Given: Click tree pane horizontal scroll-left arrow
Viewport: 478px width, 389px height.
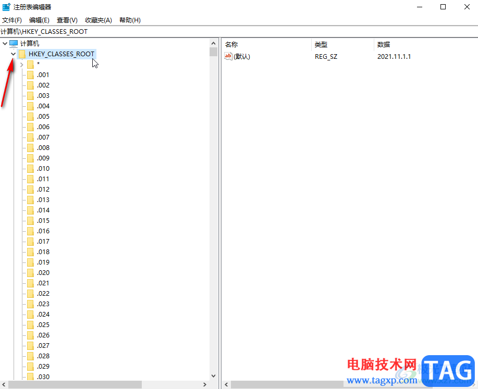Looking at the screenshot, I should tap(4, 384).
